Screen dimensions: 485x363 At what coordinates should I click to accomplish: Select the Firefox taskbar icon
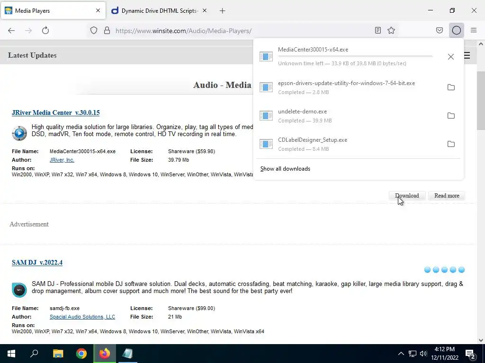tap(105, 354)
